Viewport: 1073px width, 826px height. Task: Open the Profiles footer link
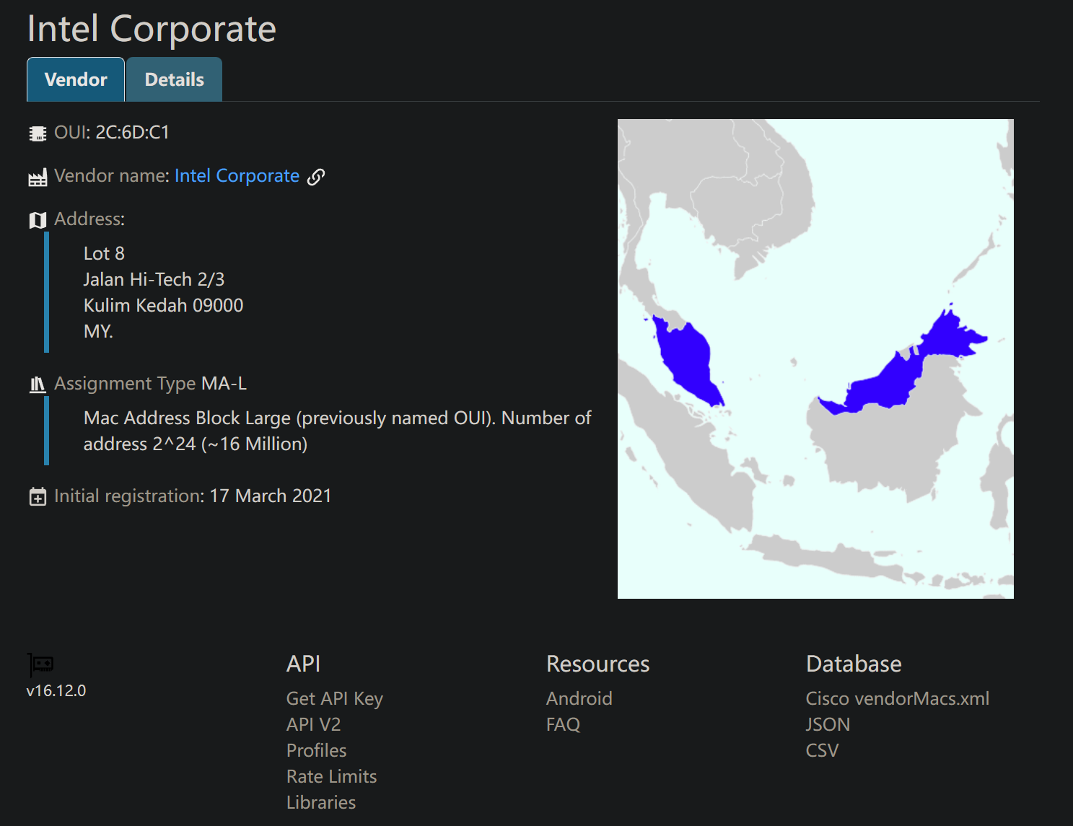316,750
